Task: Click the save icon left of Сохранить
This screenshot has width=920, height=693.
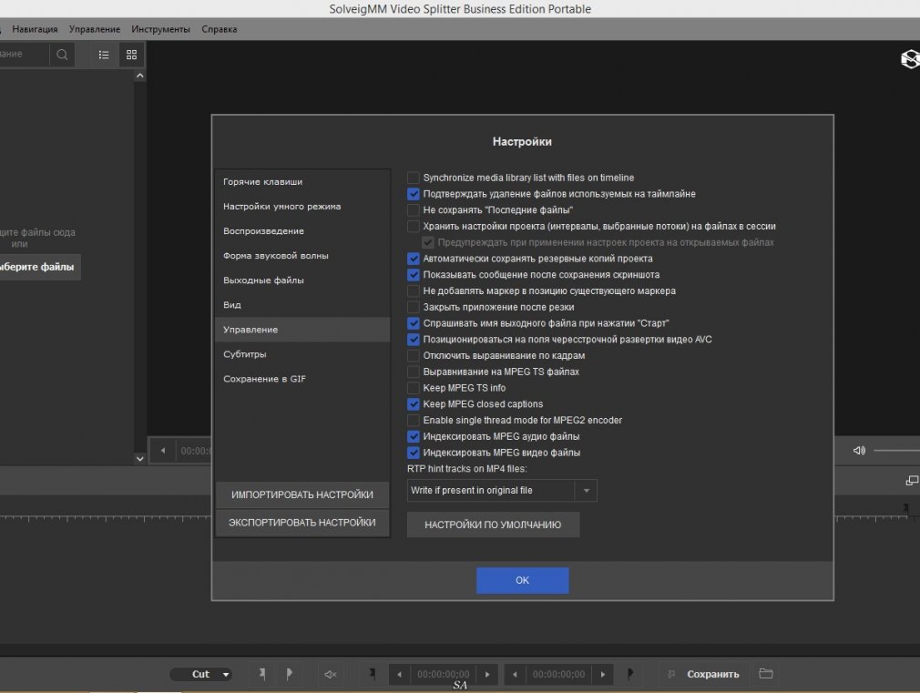Action: point(671,674)
